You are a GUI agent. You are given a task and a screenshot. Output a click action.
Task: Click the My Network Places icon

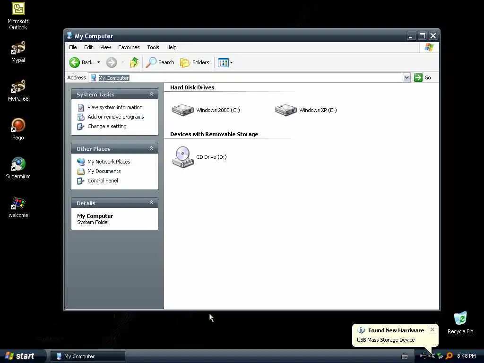tap(80, 162)
